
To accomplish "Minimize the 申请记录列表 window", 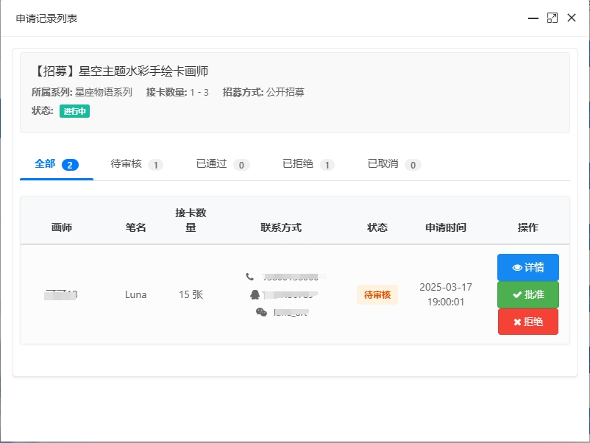I will tap(533, 18).
